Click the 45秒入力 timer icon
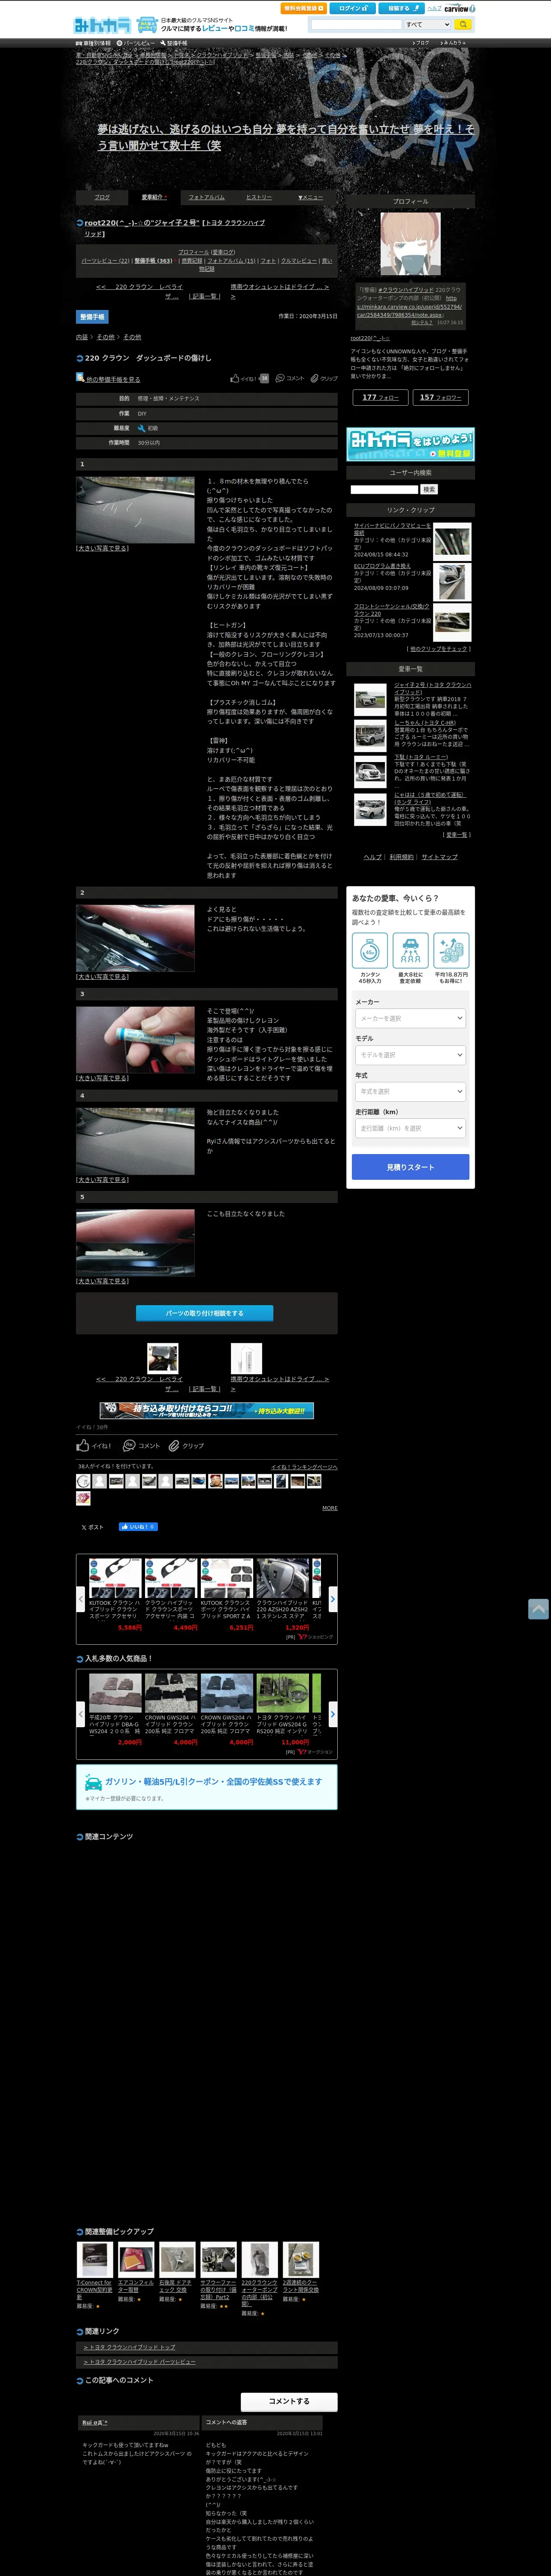 point(370,951)
